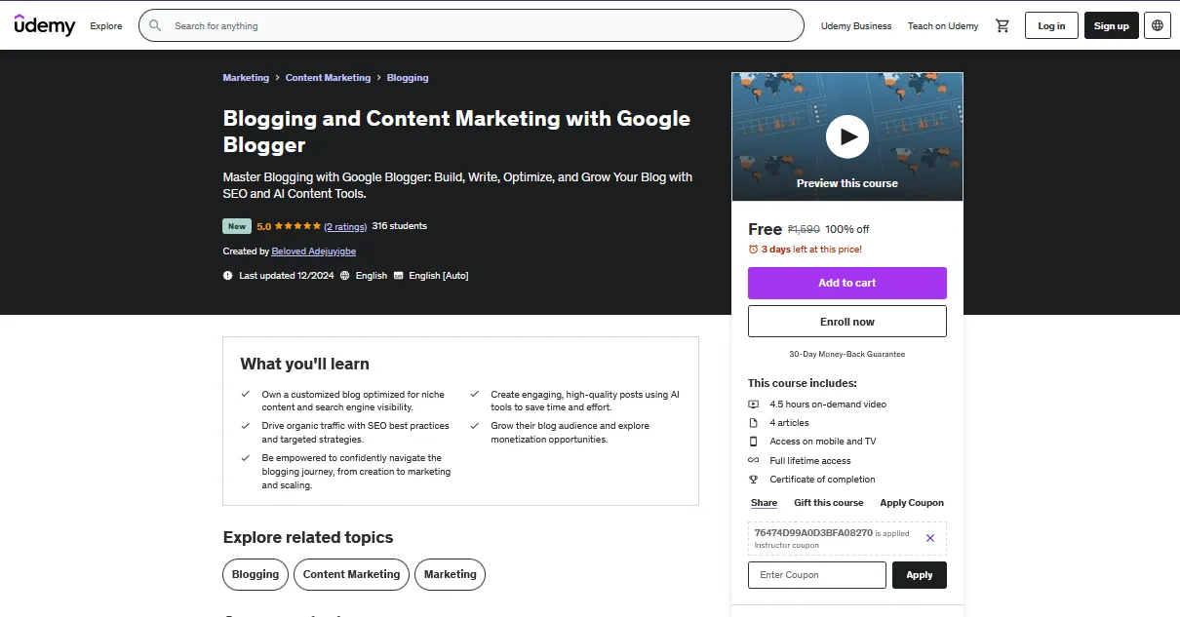Apply the entered coupon

[920, 575]
